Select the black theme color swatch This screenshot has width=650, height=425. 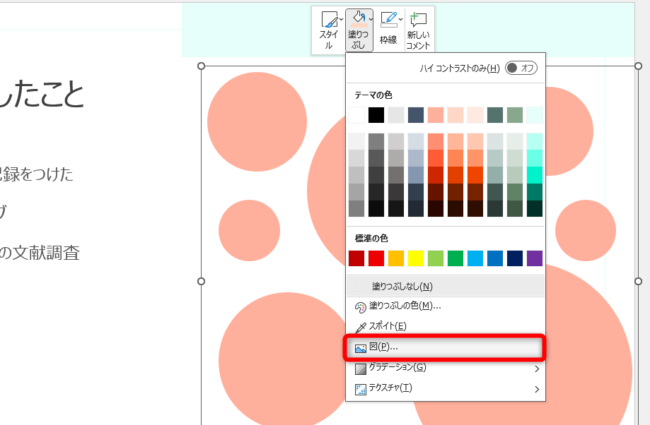376,115
